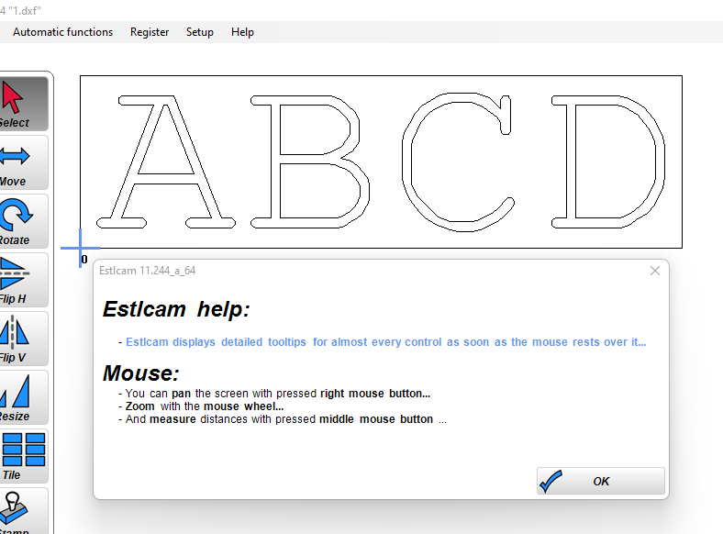Click the Flip V tool
Screen dimensions: 723x534
[x=23, y=339]
